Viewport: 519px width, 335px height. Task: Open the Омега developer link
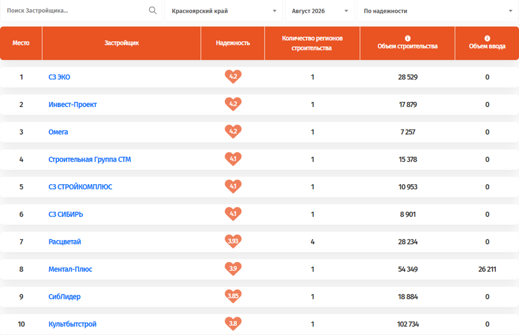point(58,132)
